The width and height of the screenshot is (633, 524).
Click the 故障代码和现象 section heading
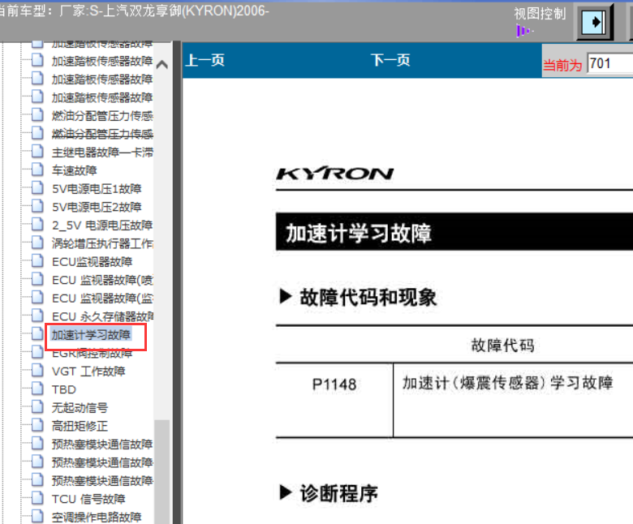point(368,298)
